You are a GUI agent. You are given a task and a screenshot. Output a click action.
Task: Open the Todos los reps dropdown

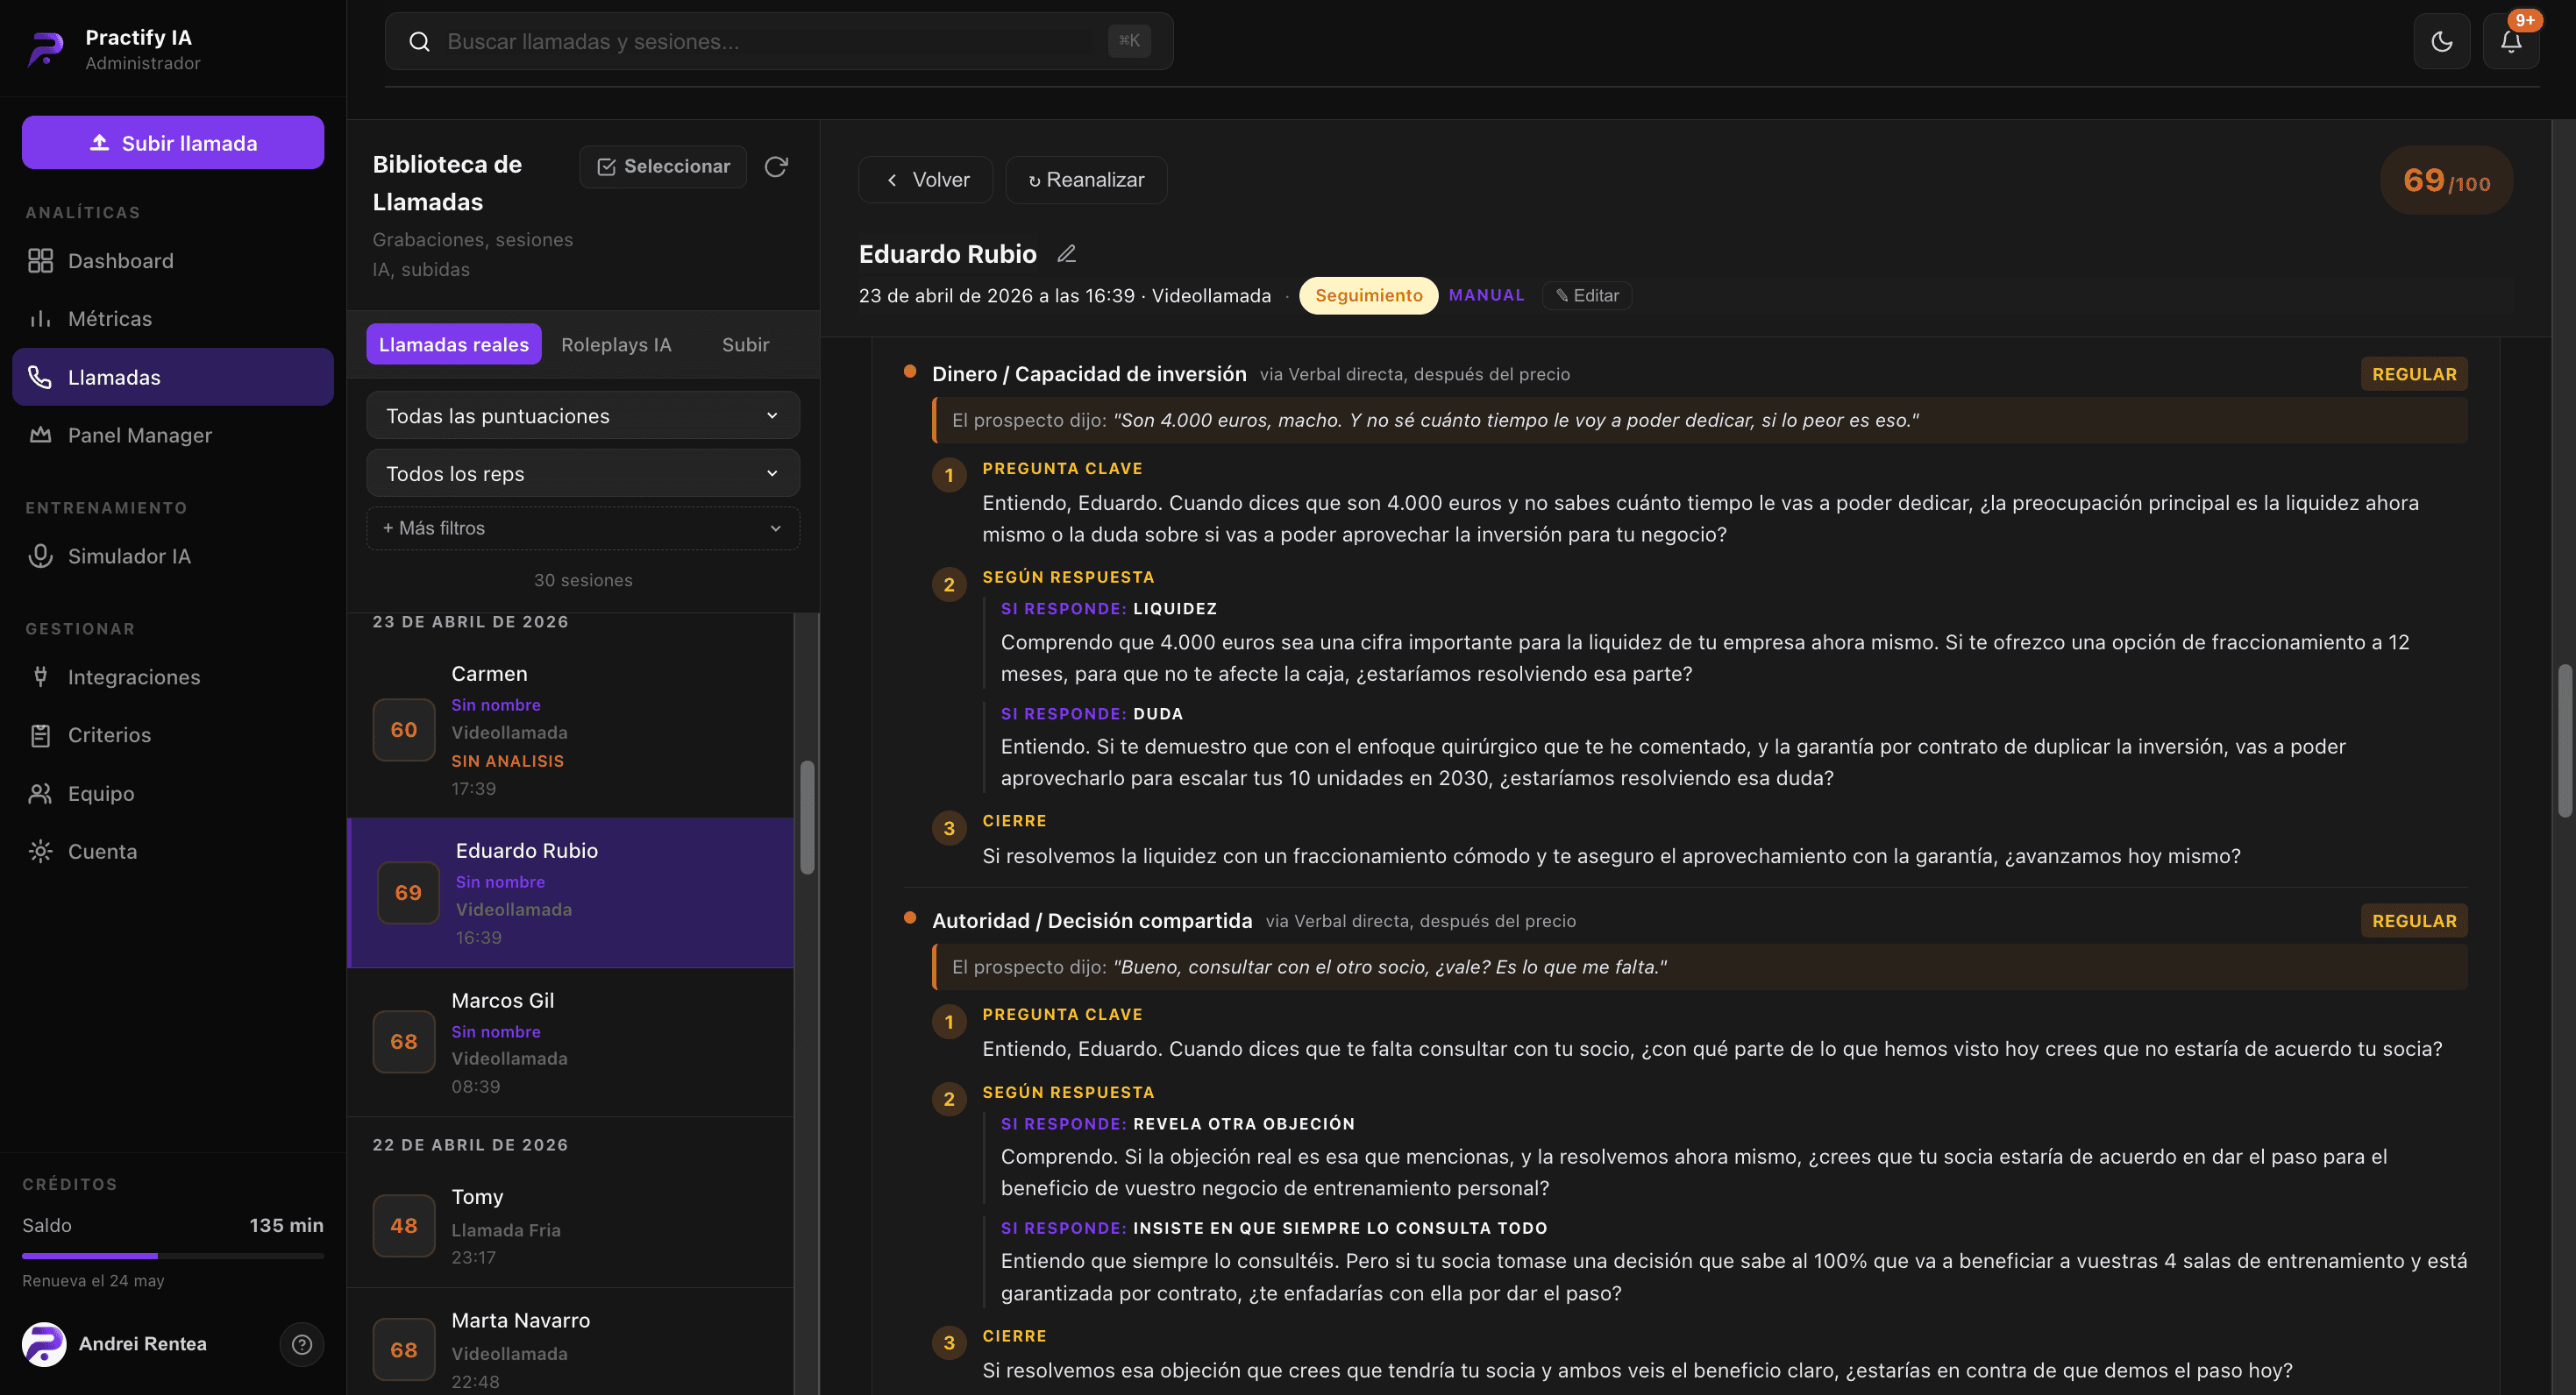tap(583, 474)
